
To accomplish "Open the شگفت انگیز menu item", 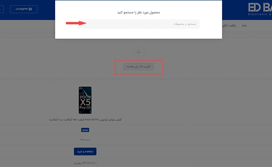I will tap(229, 25).
